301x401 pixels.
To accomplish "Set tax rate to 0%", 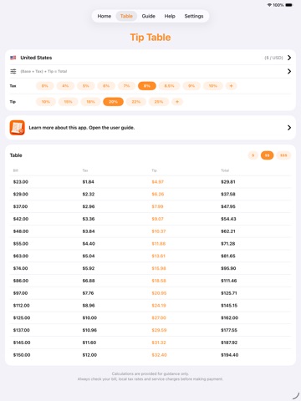I will coord(44,86).
